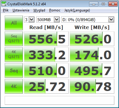
Task: Expand the test count dropdown showing 3
Action: point(32,20)
